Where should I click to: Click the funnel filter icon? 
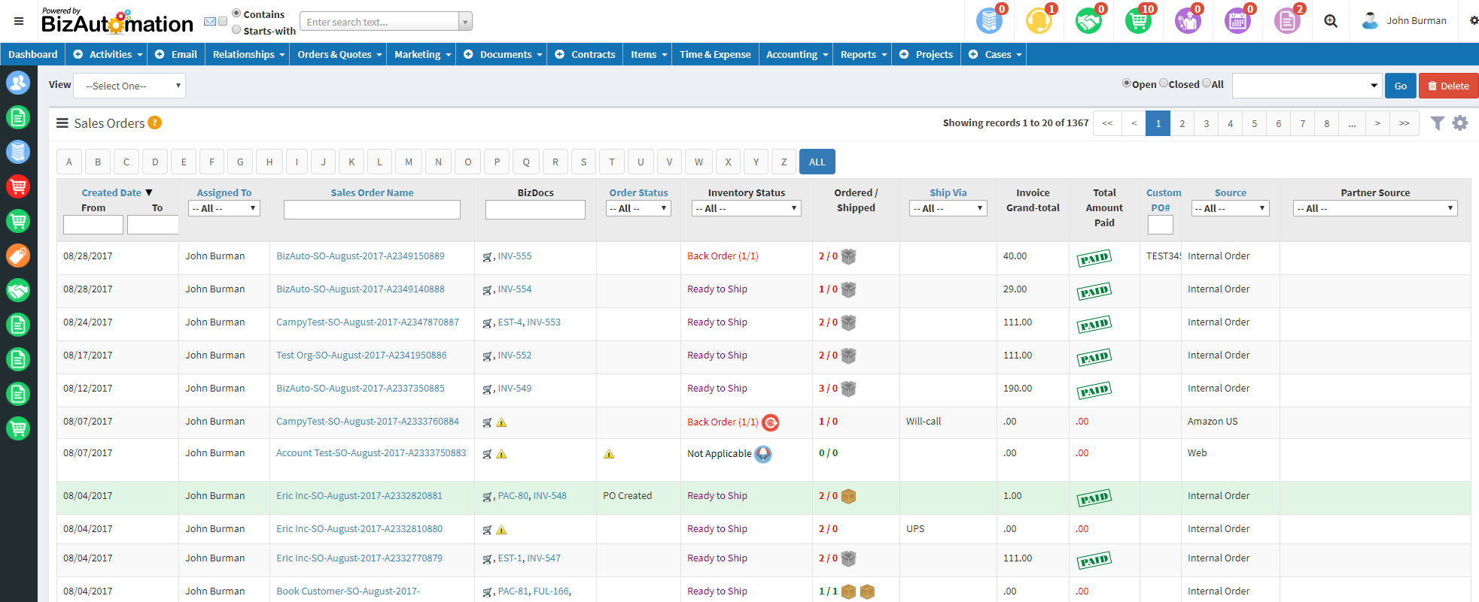point(1437,123)
